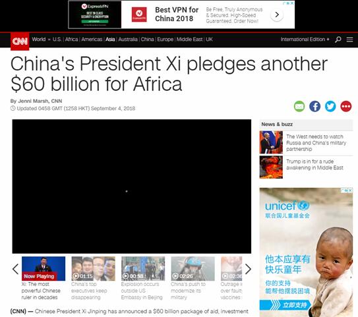Read Russia and China military partnership story
This screenshot has height=317, width=358.
(x=316, y=142)
